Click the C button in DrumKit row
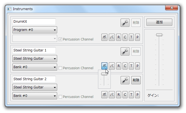This screenshot has width=186, height=113. point(125,37)
